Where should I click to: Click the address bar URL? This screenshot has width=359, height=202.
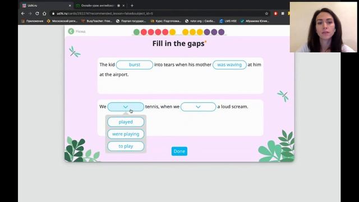105,13
